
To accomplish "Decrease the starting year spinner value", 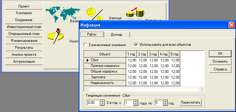I will click(136, 104).
